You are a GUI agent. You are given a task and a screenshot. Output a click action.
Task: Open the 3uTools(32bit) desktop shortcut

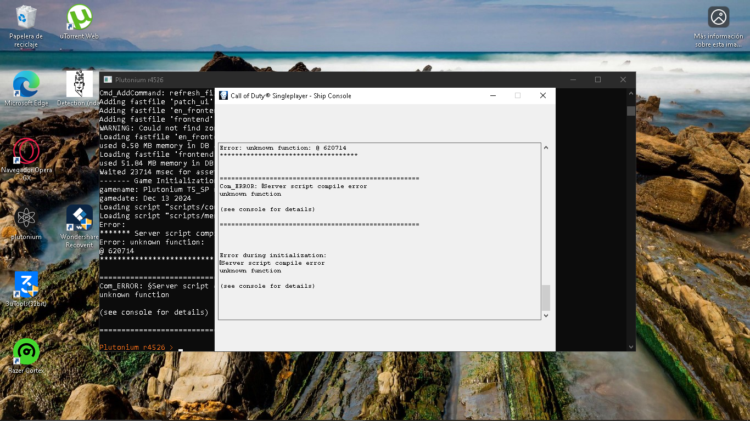pyautogui.click(x=26, y=289)
